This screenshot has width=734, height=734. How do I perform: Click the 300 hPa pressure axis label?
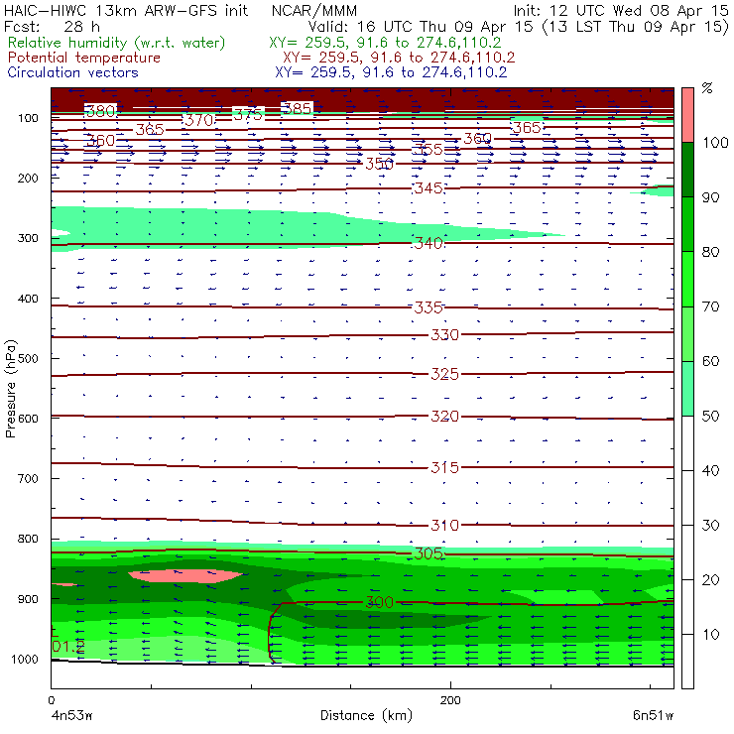(x=28, y=238)
